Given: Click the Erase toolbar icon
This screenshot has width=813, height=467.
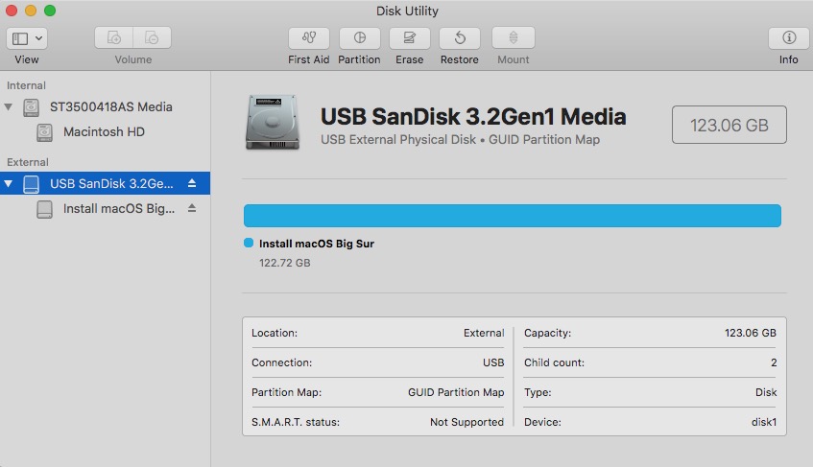Looking at the screenshot, I should tap(409, 38).
